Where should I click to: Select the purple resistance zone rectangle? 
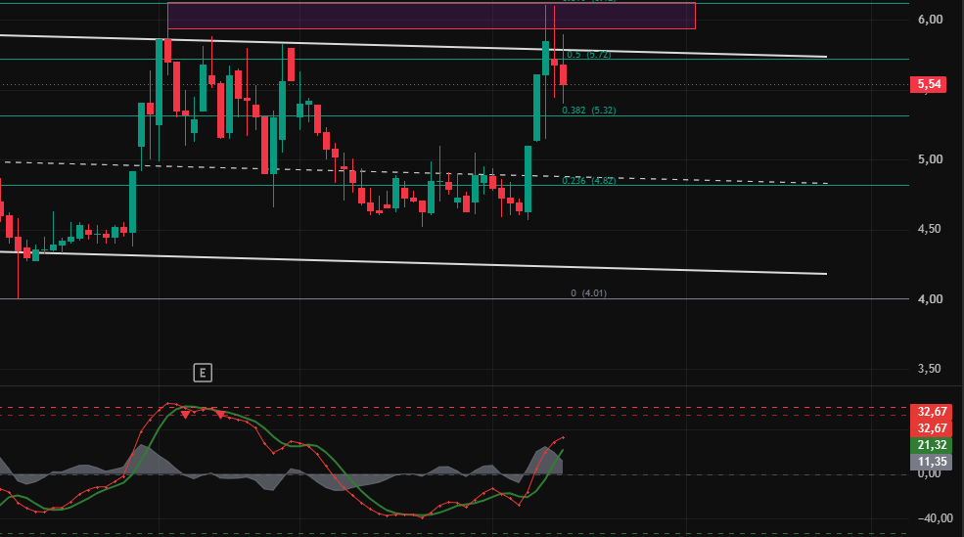pyautogui.click(x=431, y=16)
